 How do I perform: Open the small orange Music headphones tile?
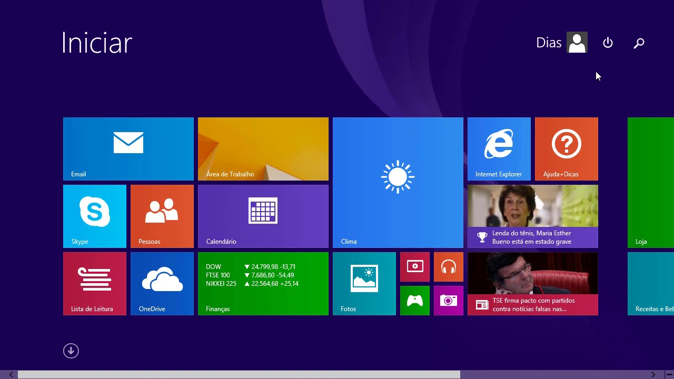click(x=449, y=267)
